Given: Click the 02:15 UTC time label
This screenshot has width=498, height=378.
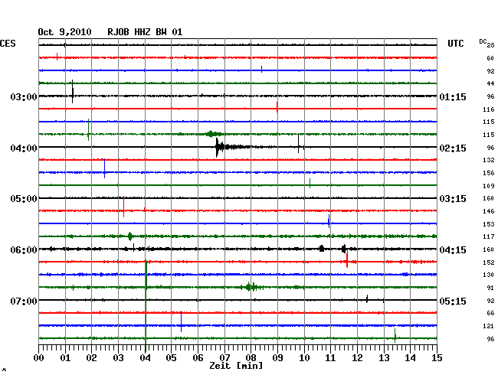Looking at the screenshot, I should tap(453, 148).
